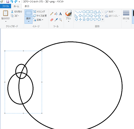
Task: Undo the last action
Action: [x=12, y=2]
